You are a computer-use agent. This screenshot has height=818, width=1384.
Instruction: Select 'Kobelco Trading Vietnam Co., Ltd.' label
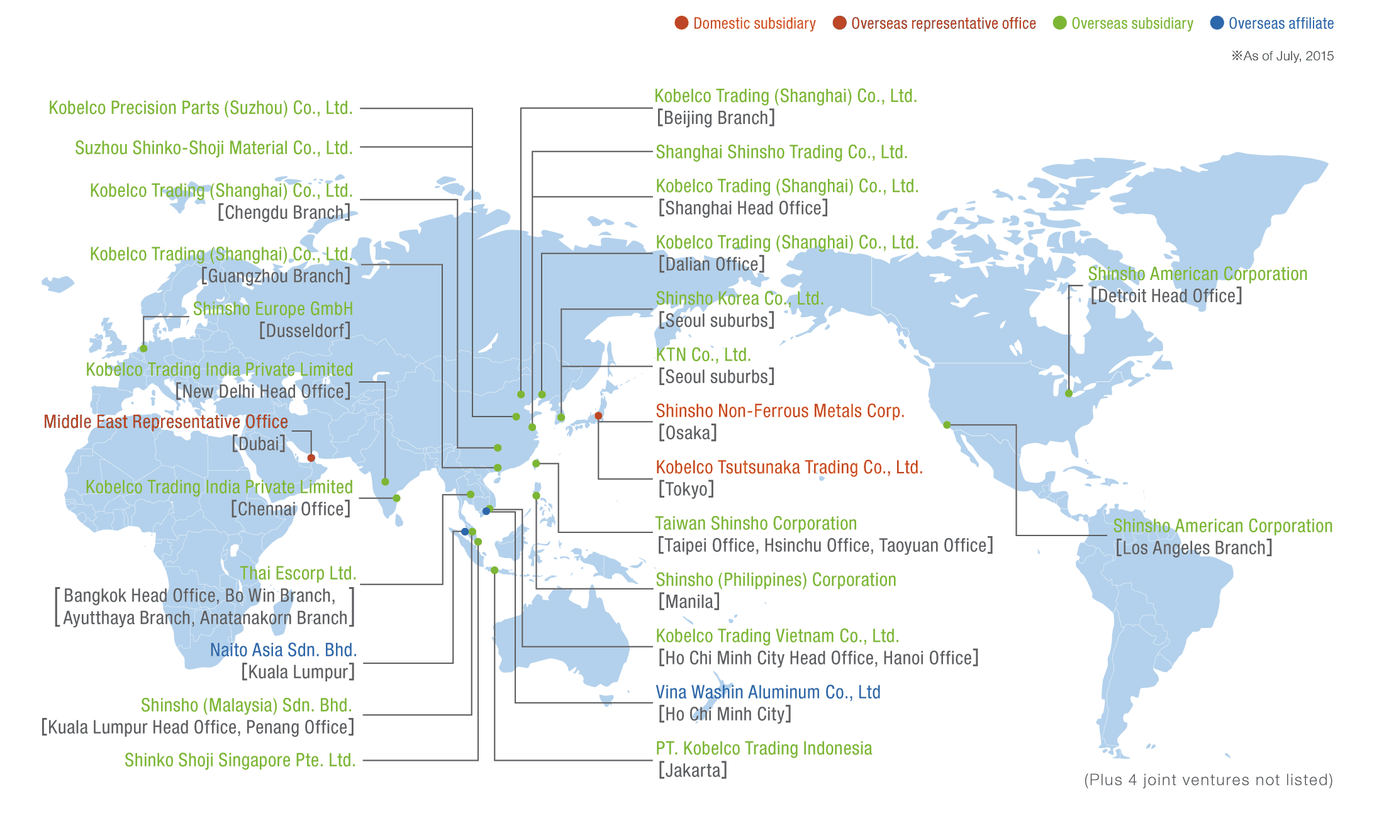778,636
